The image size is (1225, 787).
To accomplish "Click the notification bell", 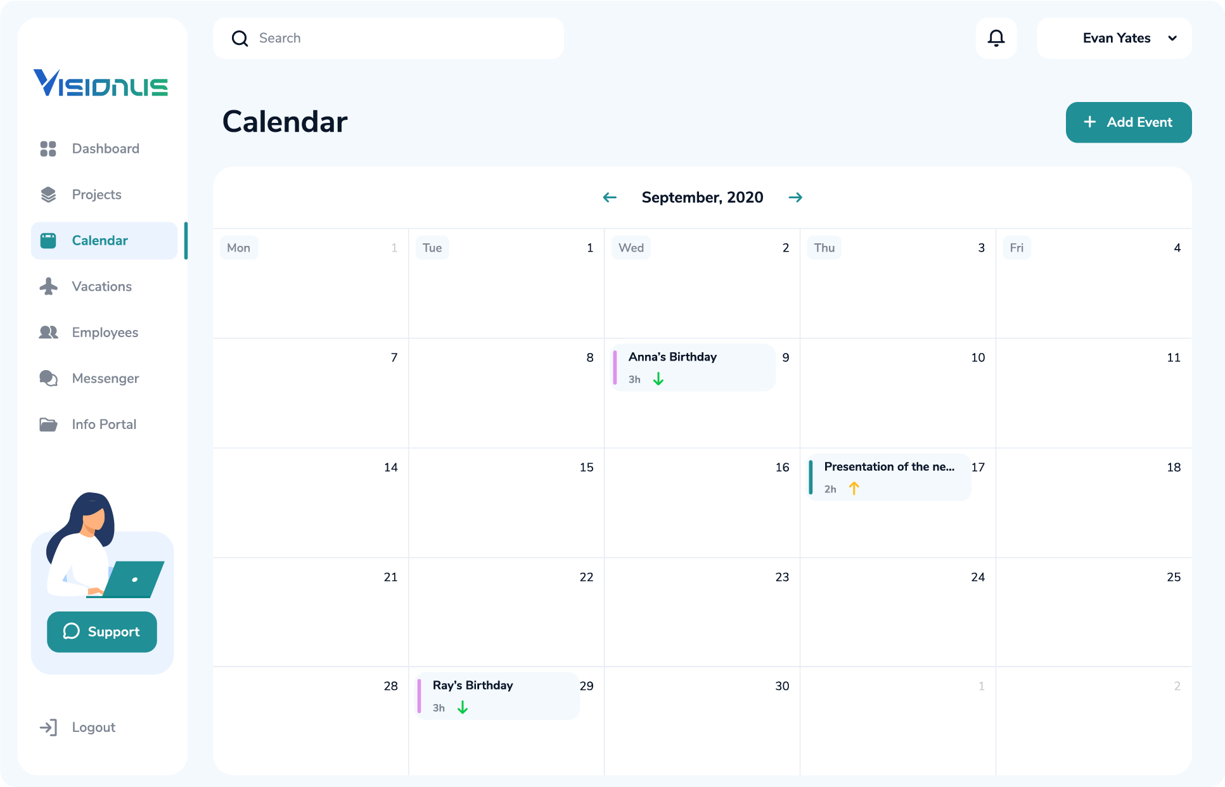I will coord(996,38).
